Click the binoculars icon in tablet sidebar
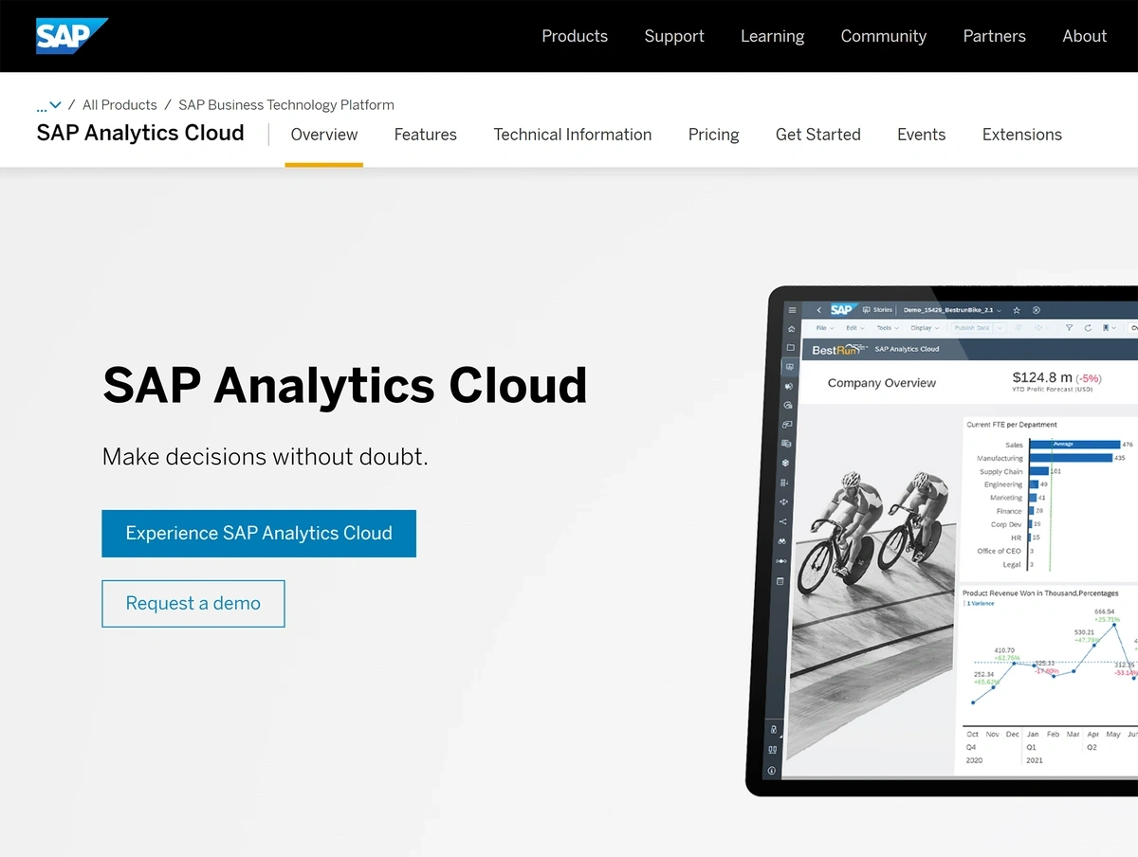The height and width of the screenshot is (857, 1138). coord(781,541)
